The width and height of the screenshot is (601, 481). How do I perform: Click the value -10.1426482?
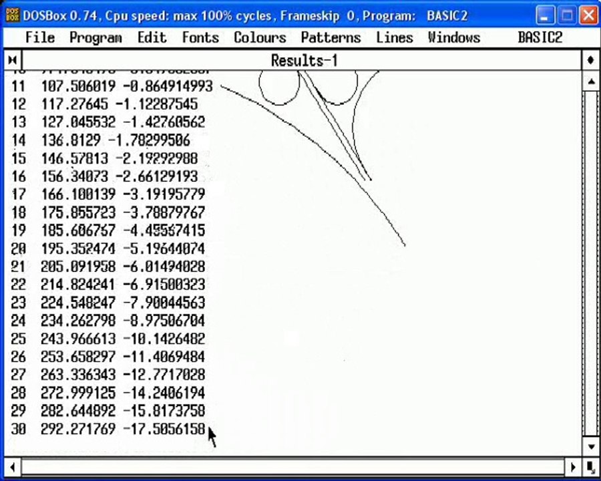[164, 339]
